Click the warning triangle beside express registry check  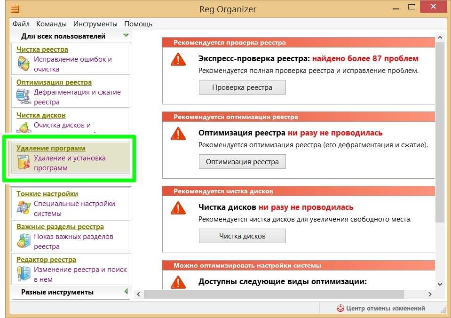pos(178,59)
